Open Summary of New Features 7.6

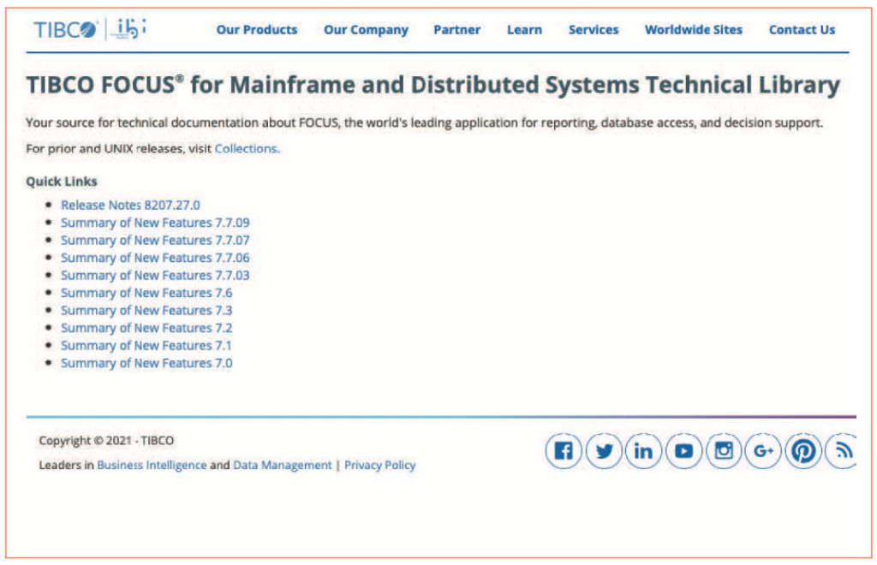(x=146, y=293)
